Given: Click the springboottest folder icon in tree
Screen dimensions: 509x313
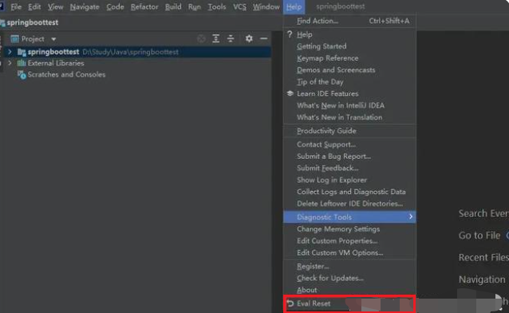Looking at the screenshot, I should [22, 52].
